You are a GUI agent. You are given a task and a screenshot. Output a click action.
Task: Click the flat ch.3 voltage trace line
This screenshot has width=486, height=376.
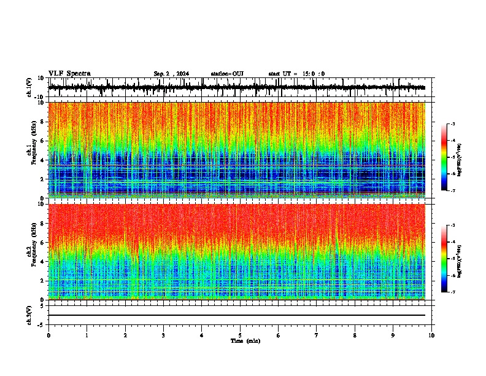tap(237, 315)
